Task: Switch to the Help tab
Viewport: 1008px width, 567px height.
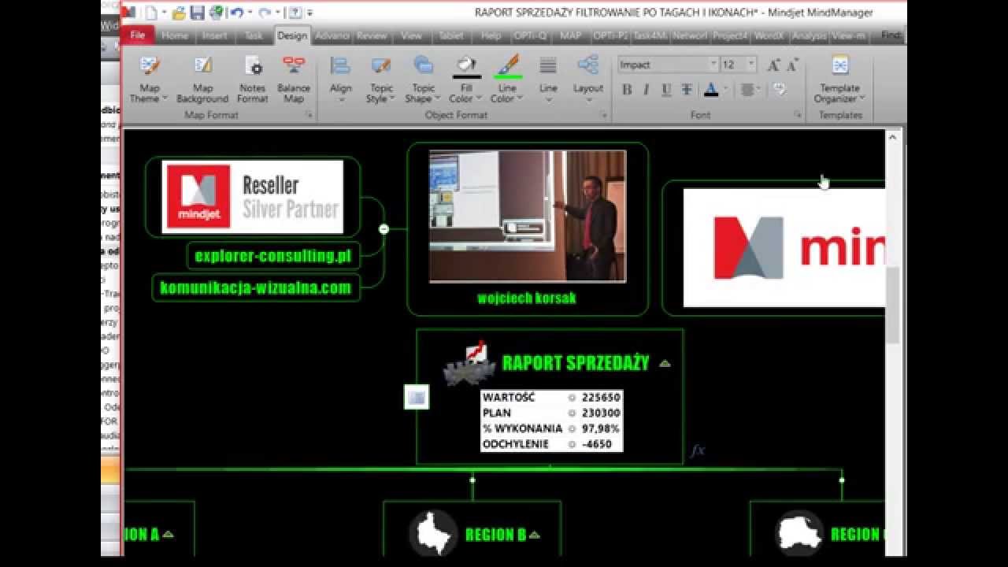Action: pos(491,35)
